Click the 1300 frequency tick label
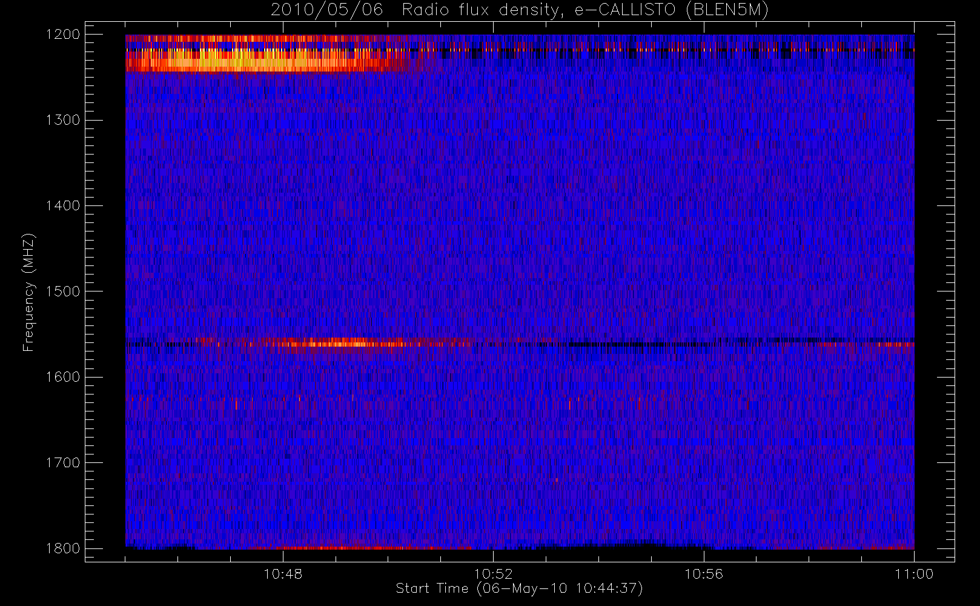980x606 pixels. (x=63, y=120)
